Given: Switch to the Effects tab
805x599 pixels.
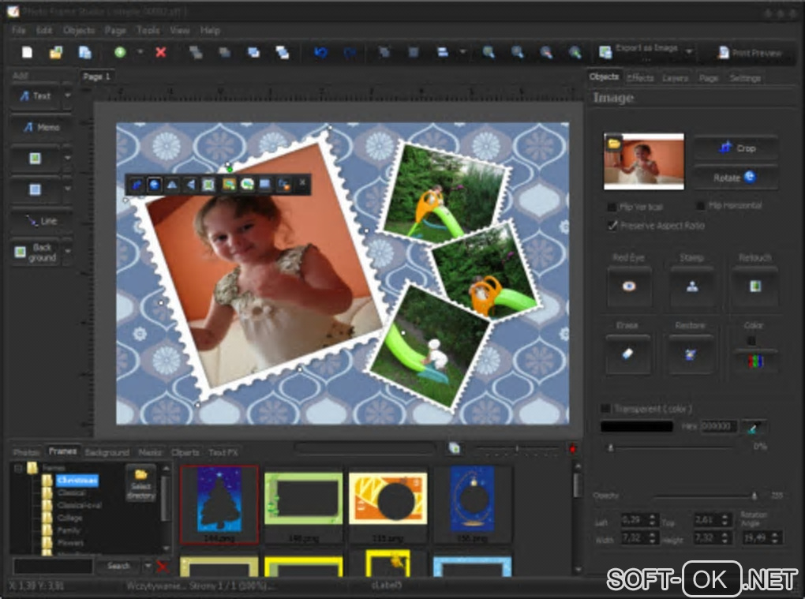Looking at the screenshot, I should (x=640, y=78).
